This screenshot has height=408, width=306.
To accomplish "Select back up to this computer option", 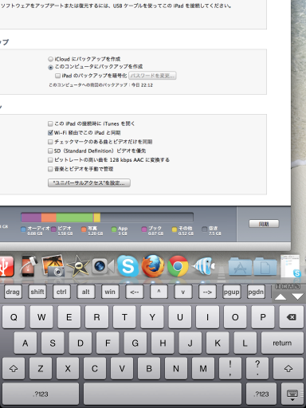I will click(x=50, y=67).
